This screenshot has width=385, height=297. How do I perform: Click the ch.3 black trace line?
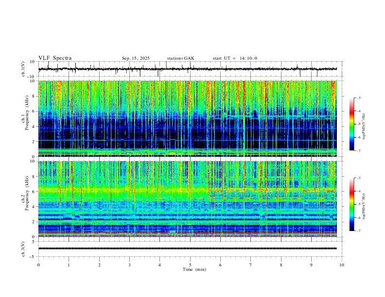tap(187, 248)
